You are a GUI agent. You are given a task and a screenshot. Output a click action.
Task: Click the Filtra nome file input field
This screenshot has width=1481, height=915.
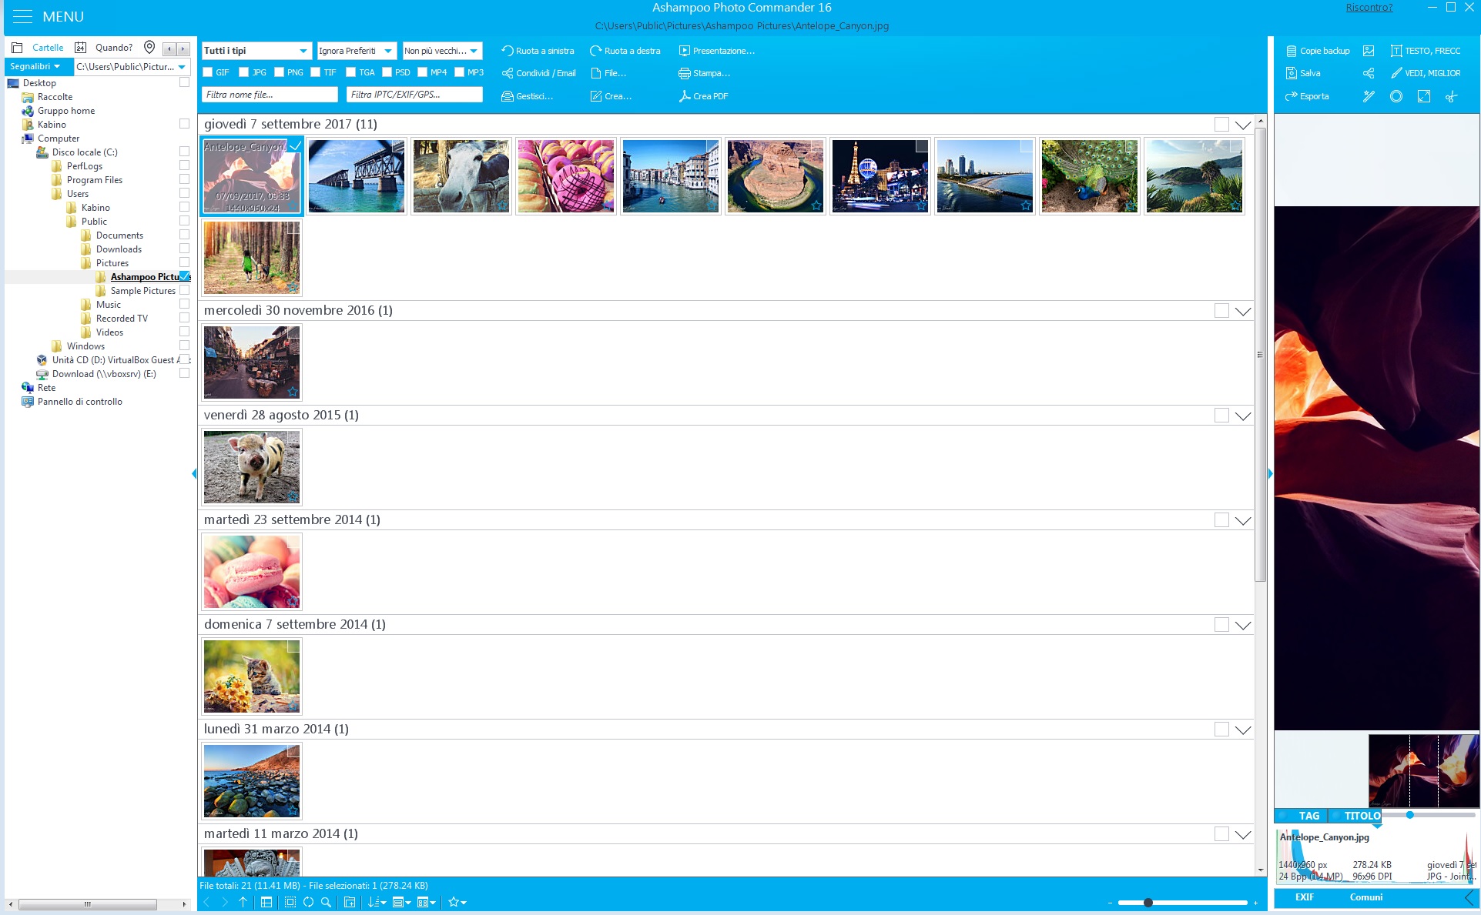(270, 95)
